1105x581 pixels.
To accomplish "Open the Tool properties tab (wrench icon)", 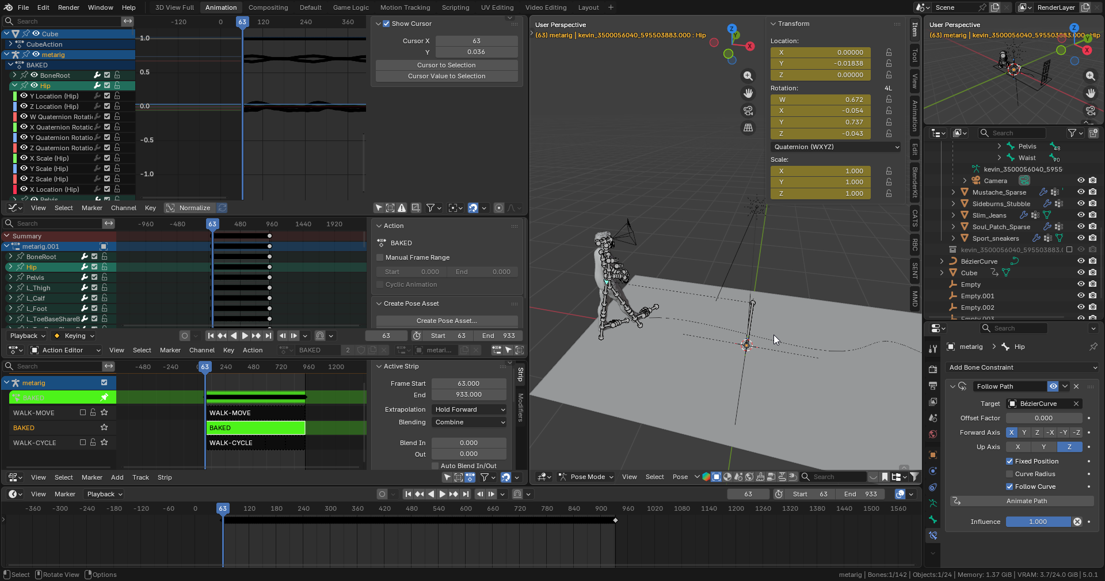I will tap(933, 349).
